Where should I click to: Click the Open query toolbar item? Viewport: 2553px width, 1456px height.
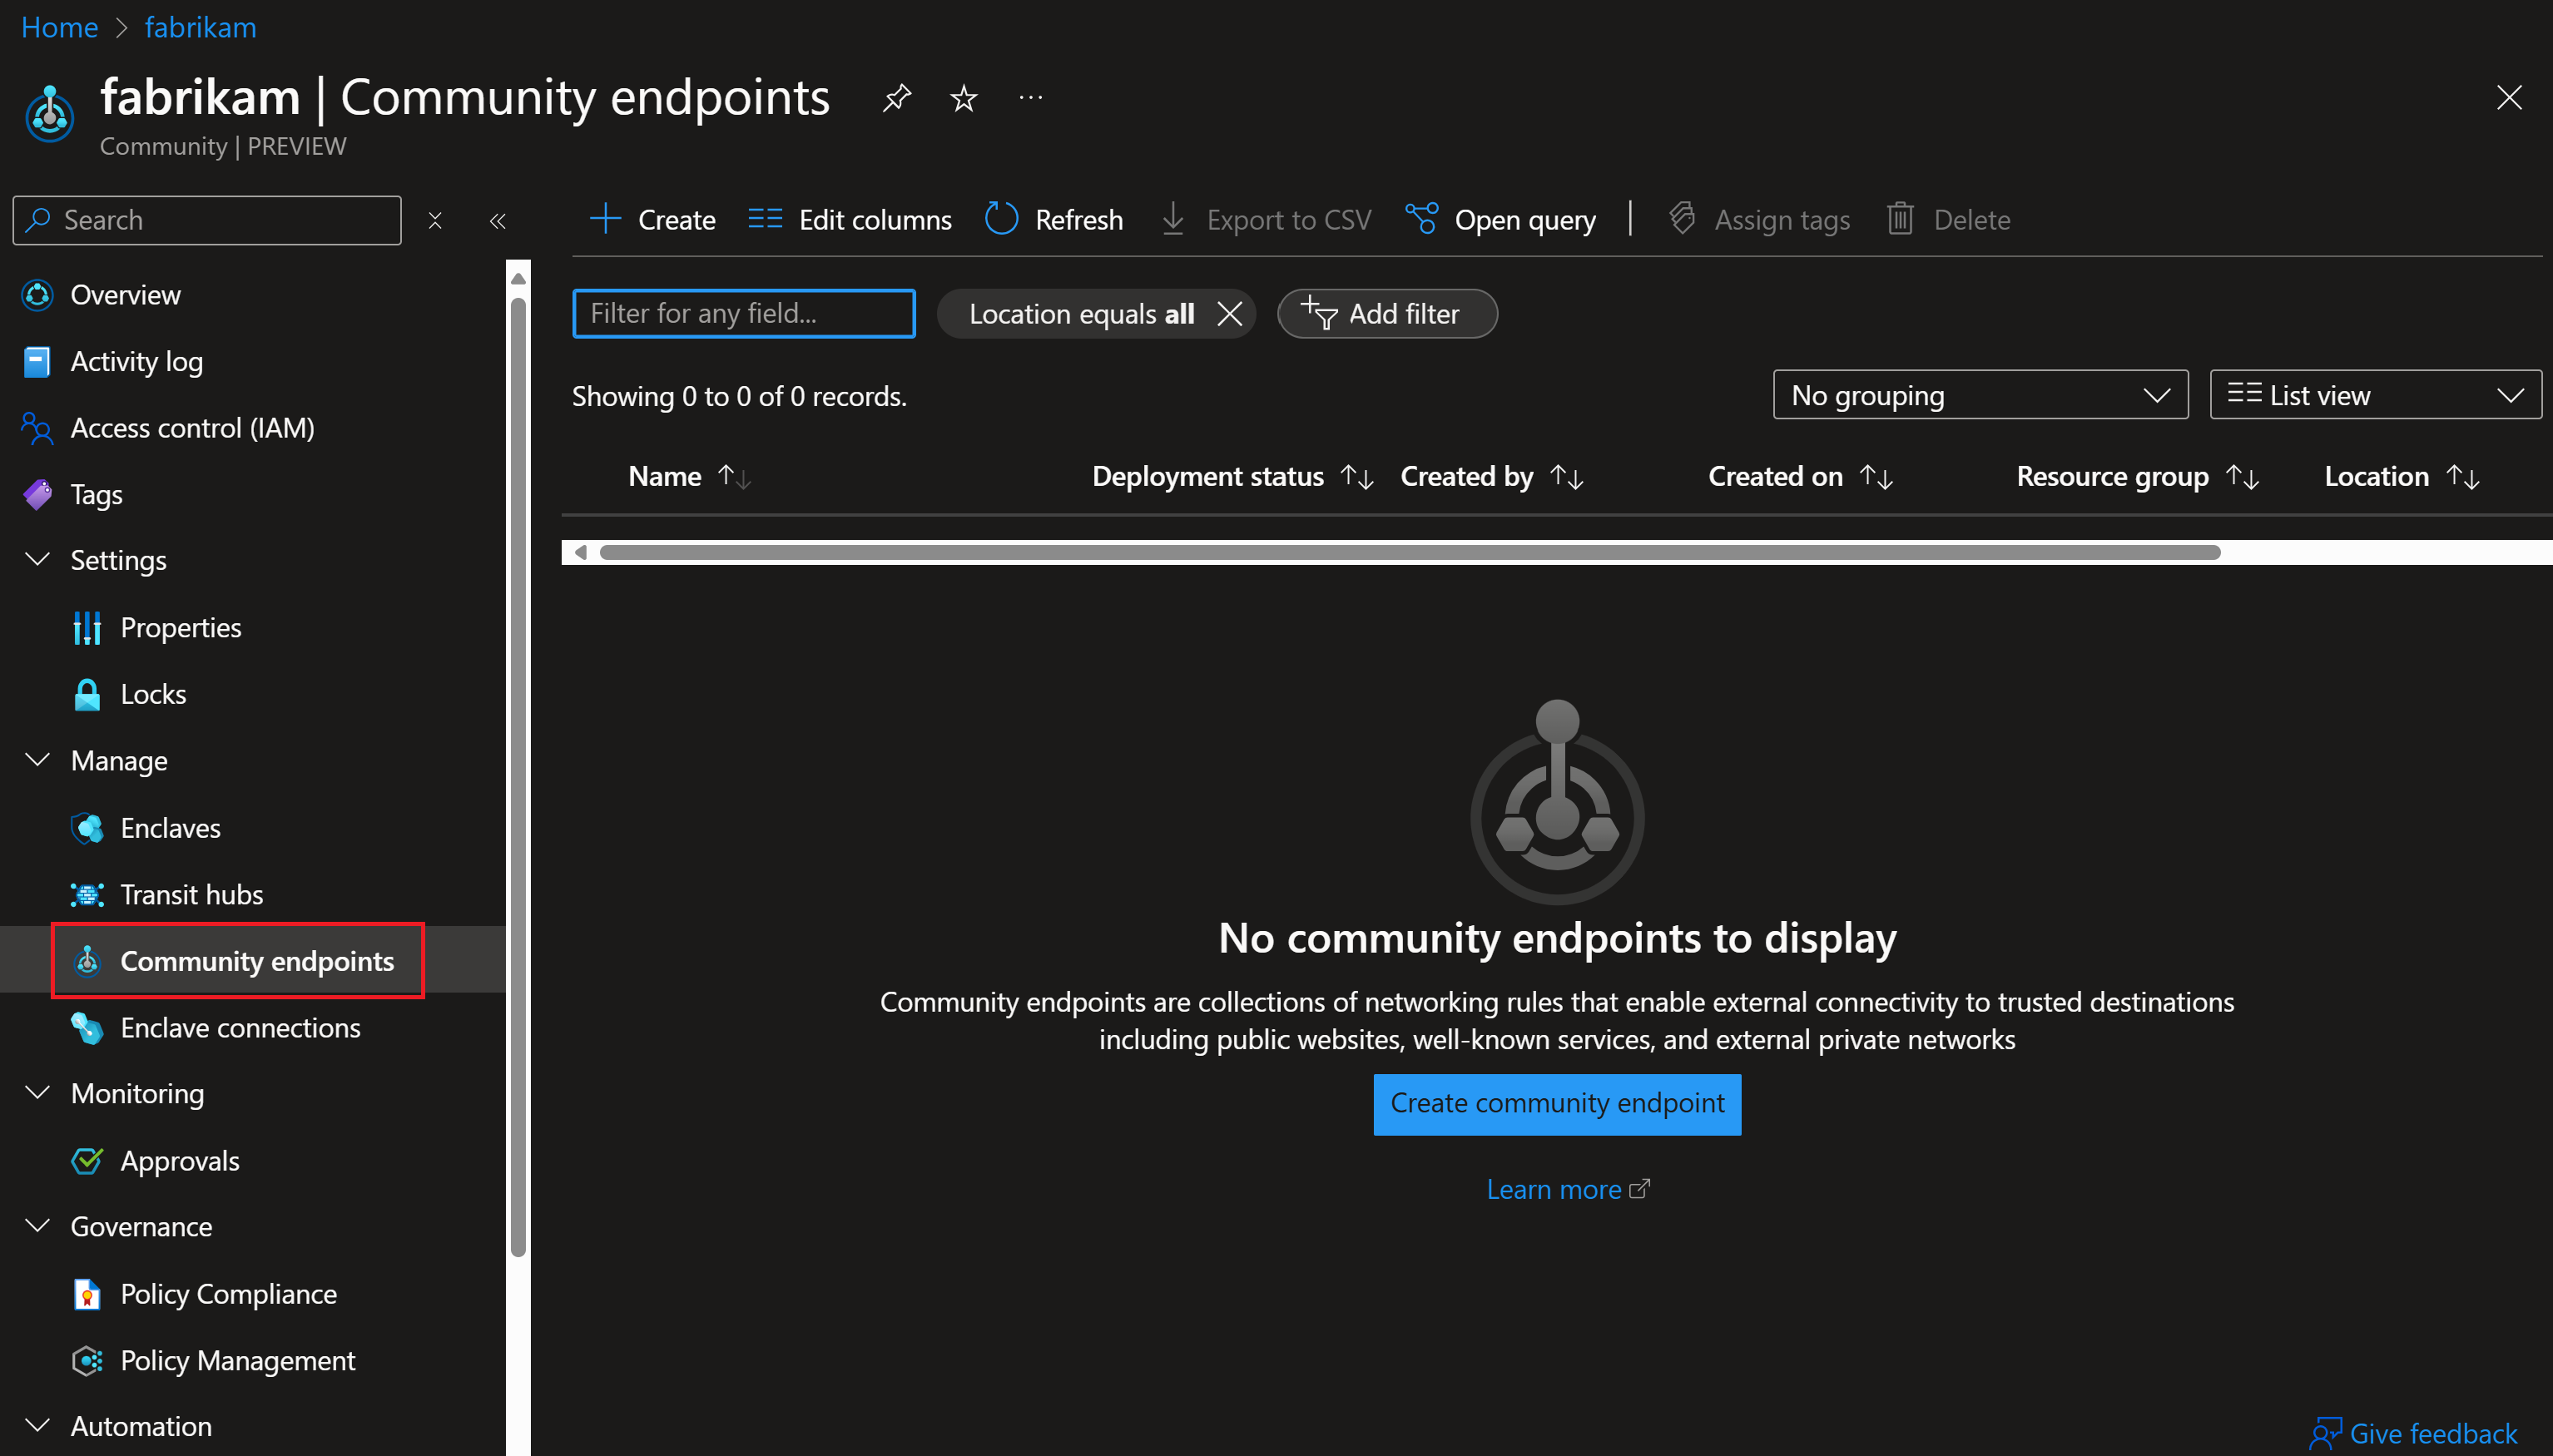pyautogui.click(x=1500, y=219)
